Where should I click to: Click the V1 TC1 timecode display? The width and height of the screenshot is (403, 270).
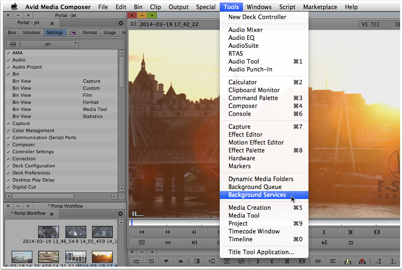tap(371, 25)
